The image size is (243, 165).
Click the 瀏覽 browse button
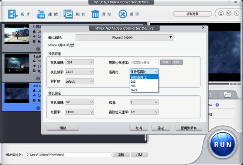pyautogui.click(x=121, y=155)
